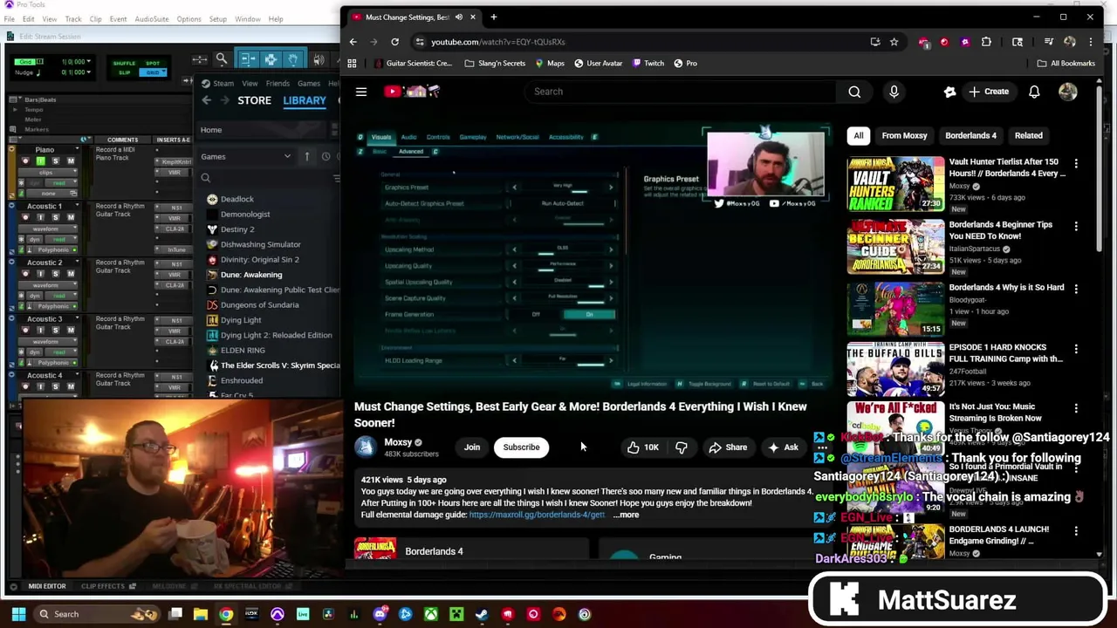
Task: Open the Steam app in the taskbar
Action: pos(482,614)
